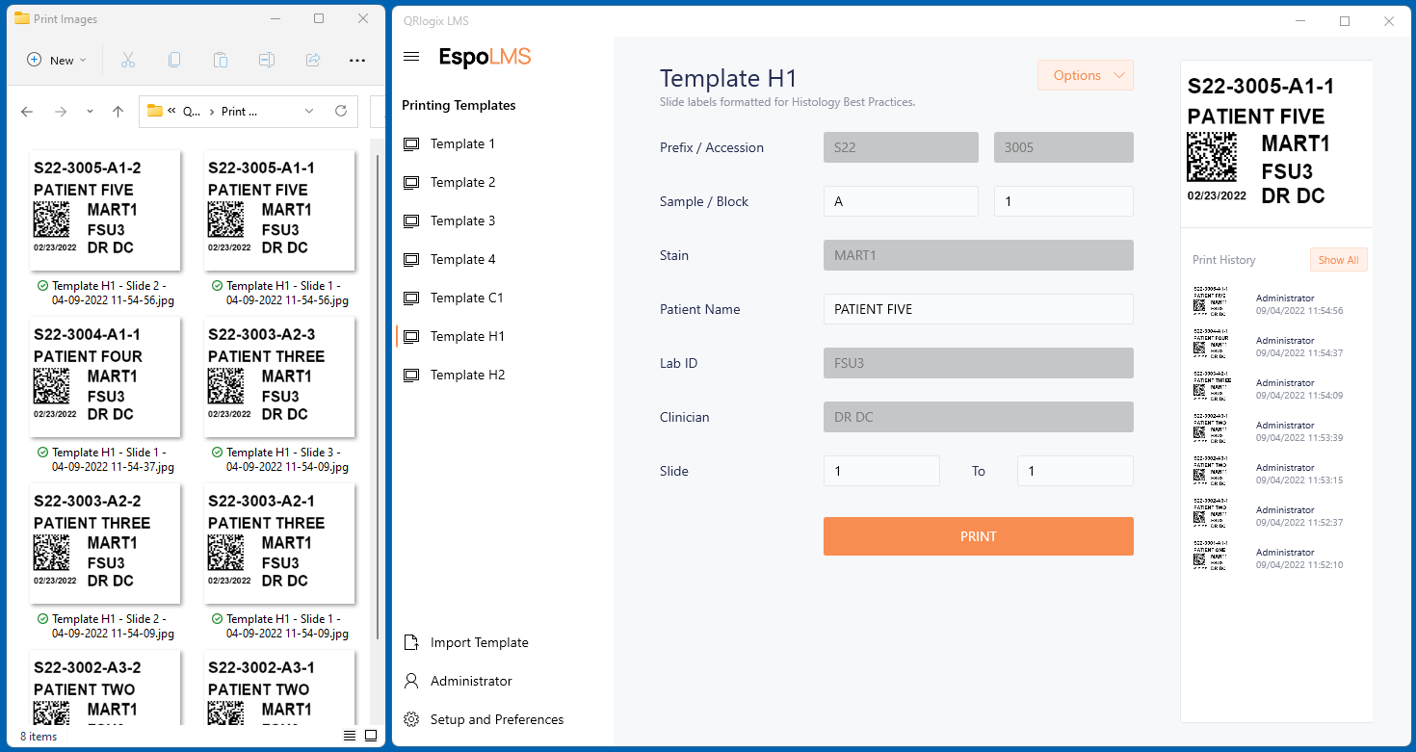Click the Import Template file icon
Viewport: 1416px width, 752px height.
click(411, 642)
